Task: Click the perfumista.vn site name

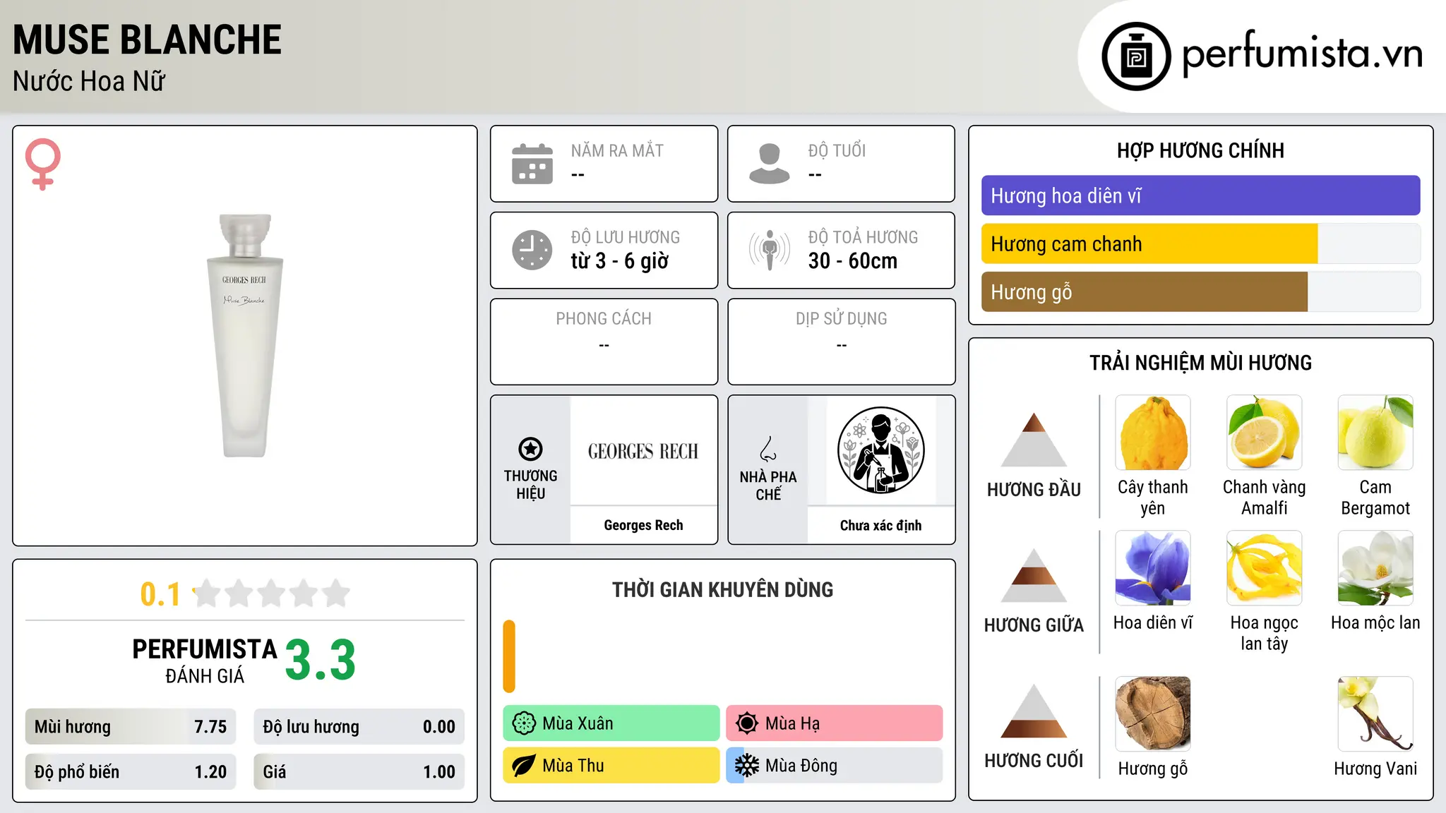Action: (1302, 54)
